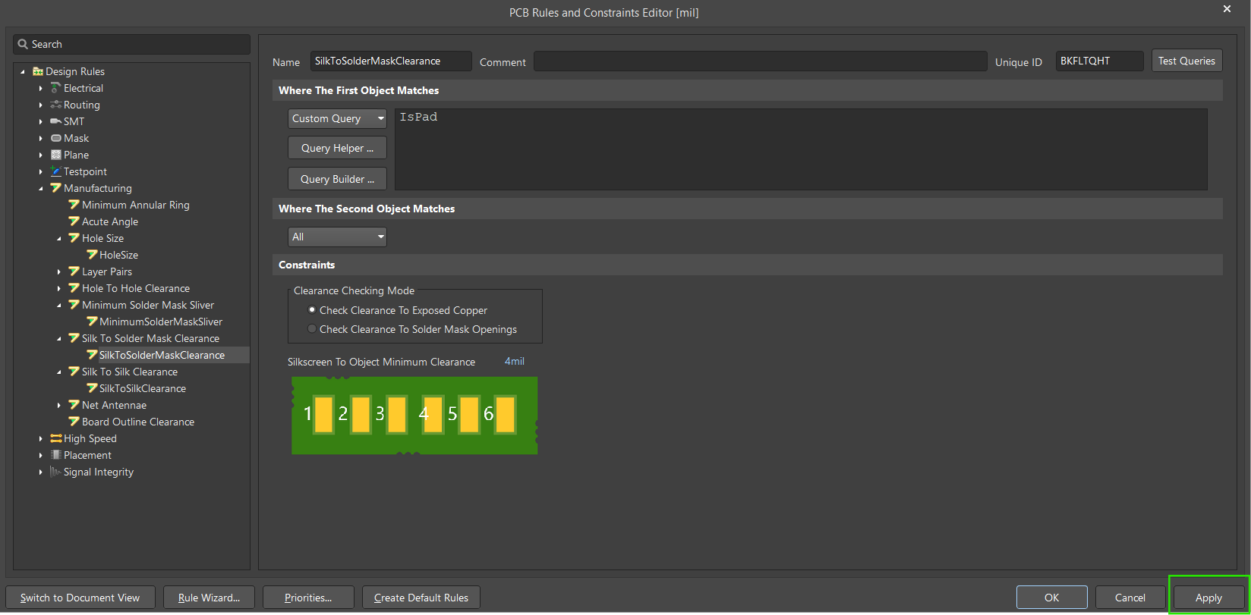Click the Minimum Annular Ring rule icon

(x=74, y=205)
